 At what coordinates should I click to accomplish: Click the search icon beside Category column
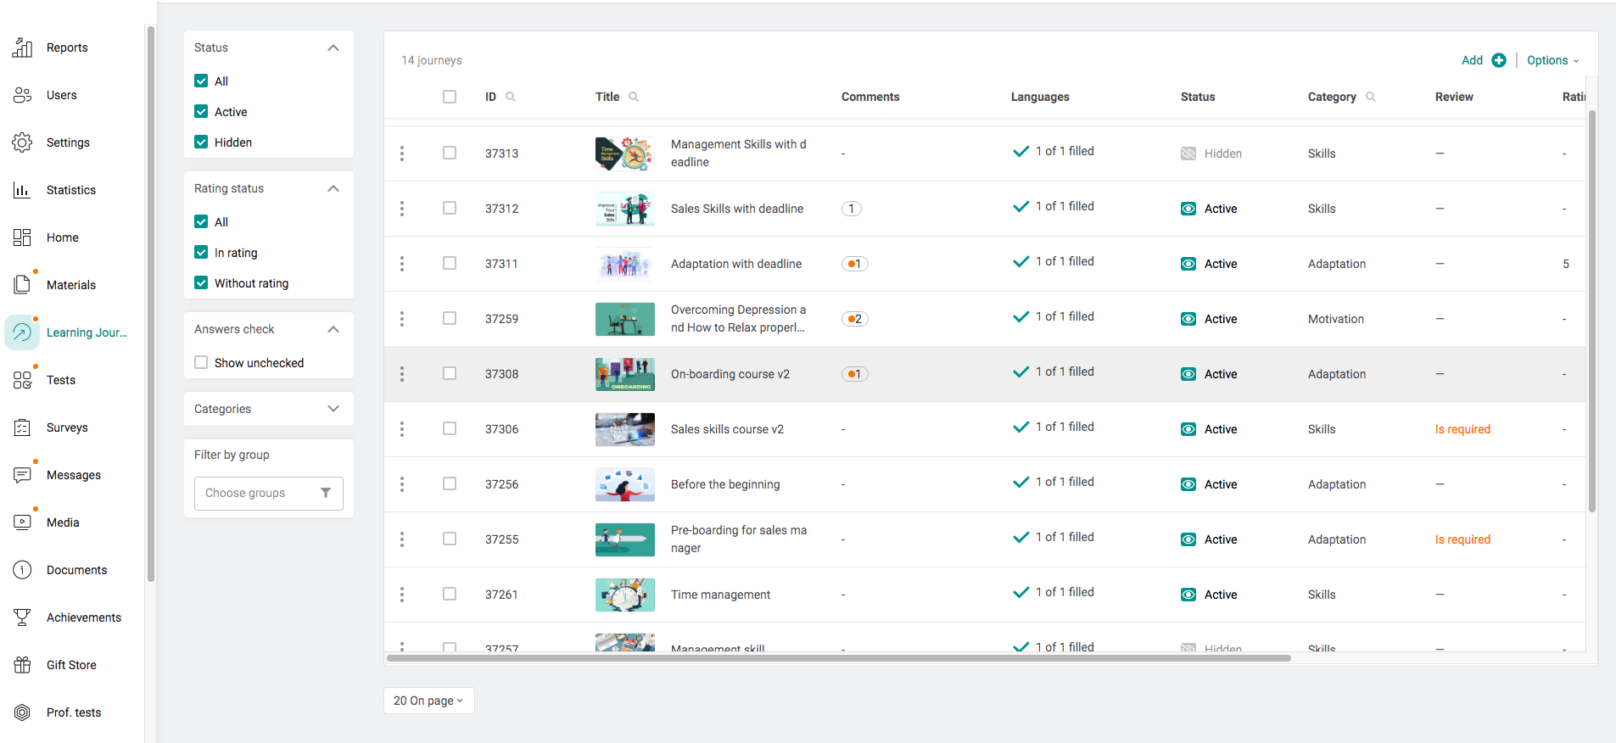pyautogui.click(x=1371, y=97)
